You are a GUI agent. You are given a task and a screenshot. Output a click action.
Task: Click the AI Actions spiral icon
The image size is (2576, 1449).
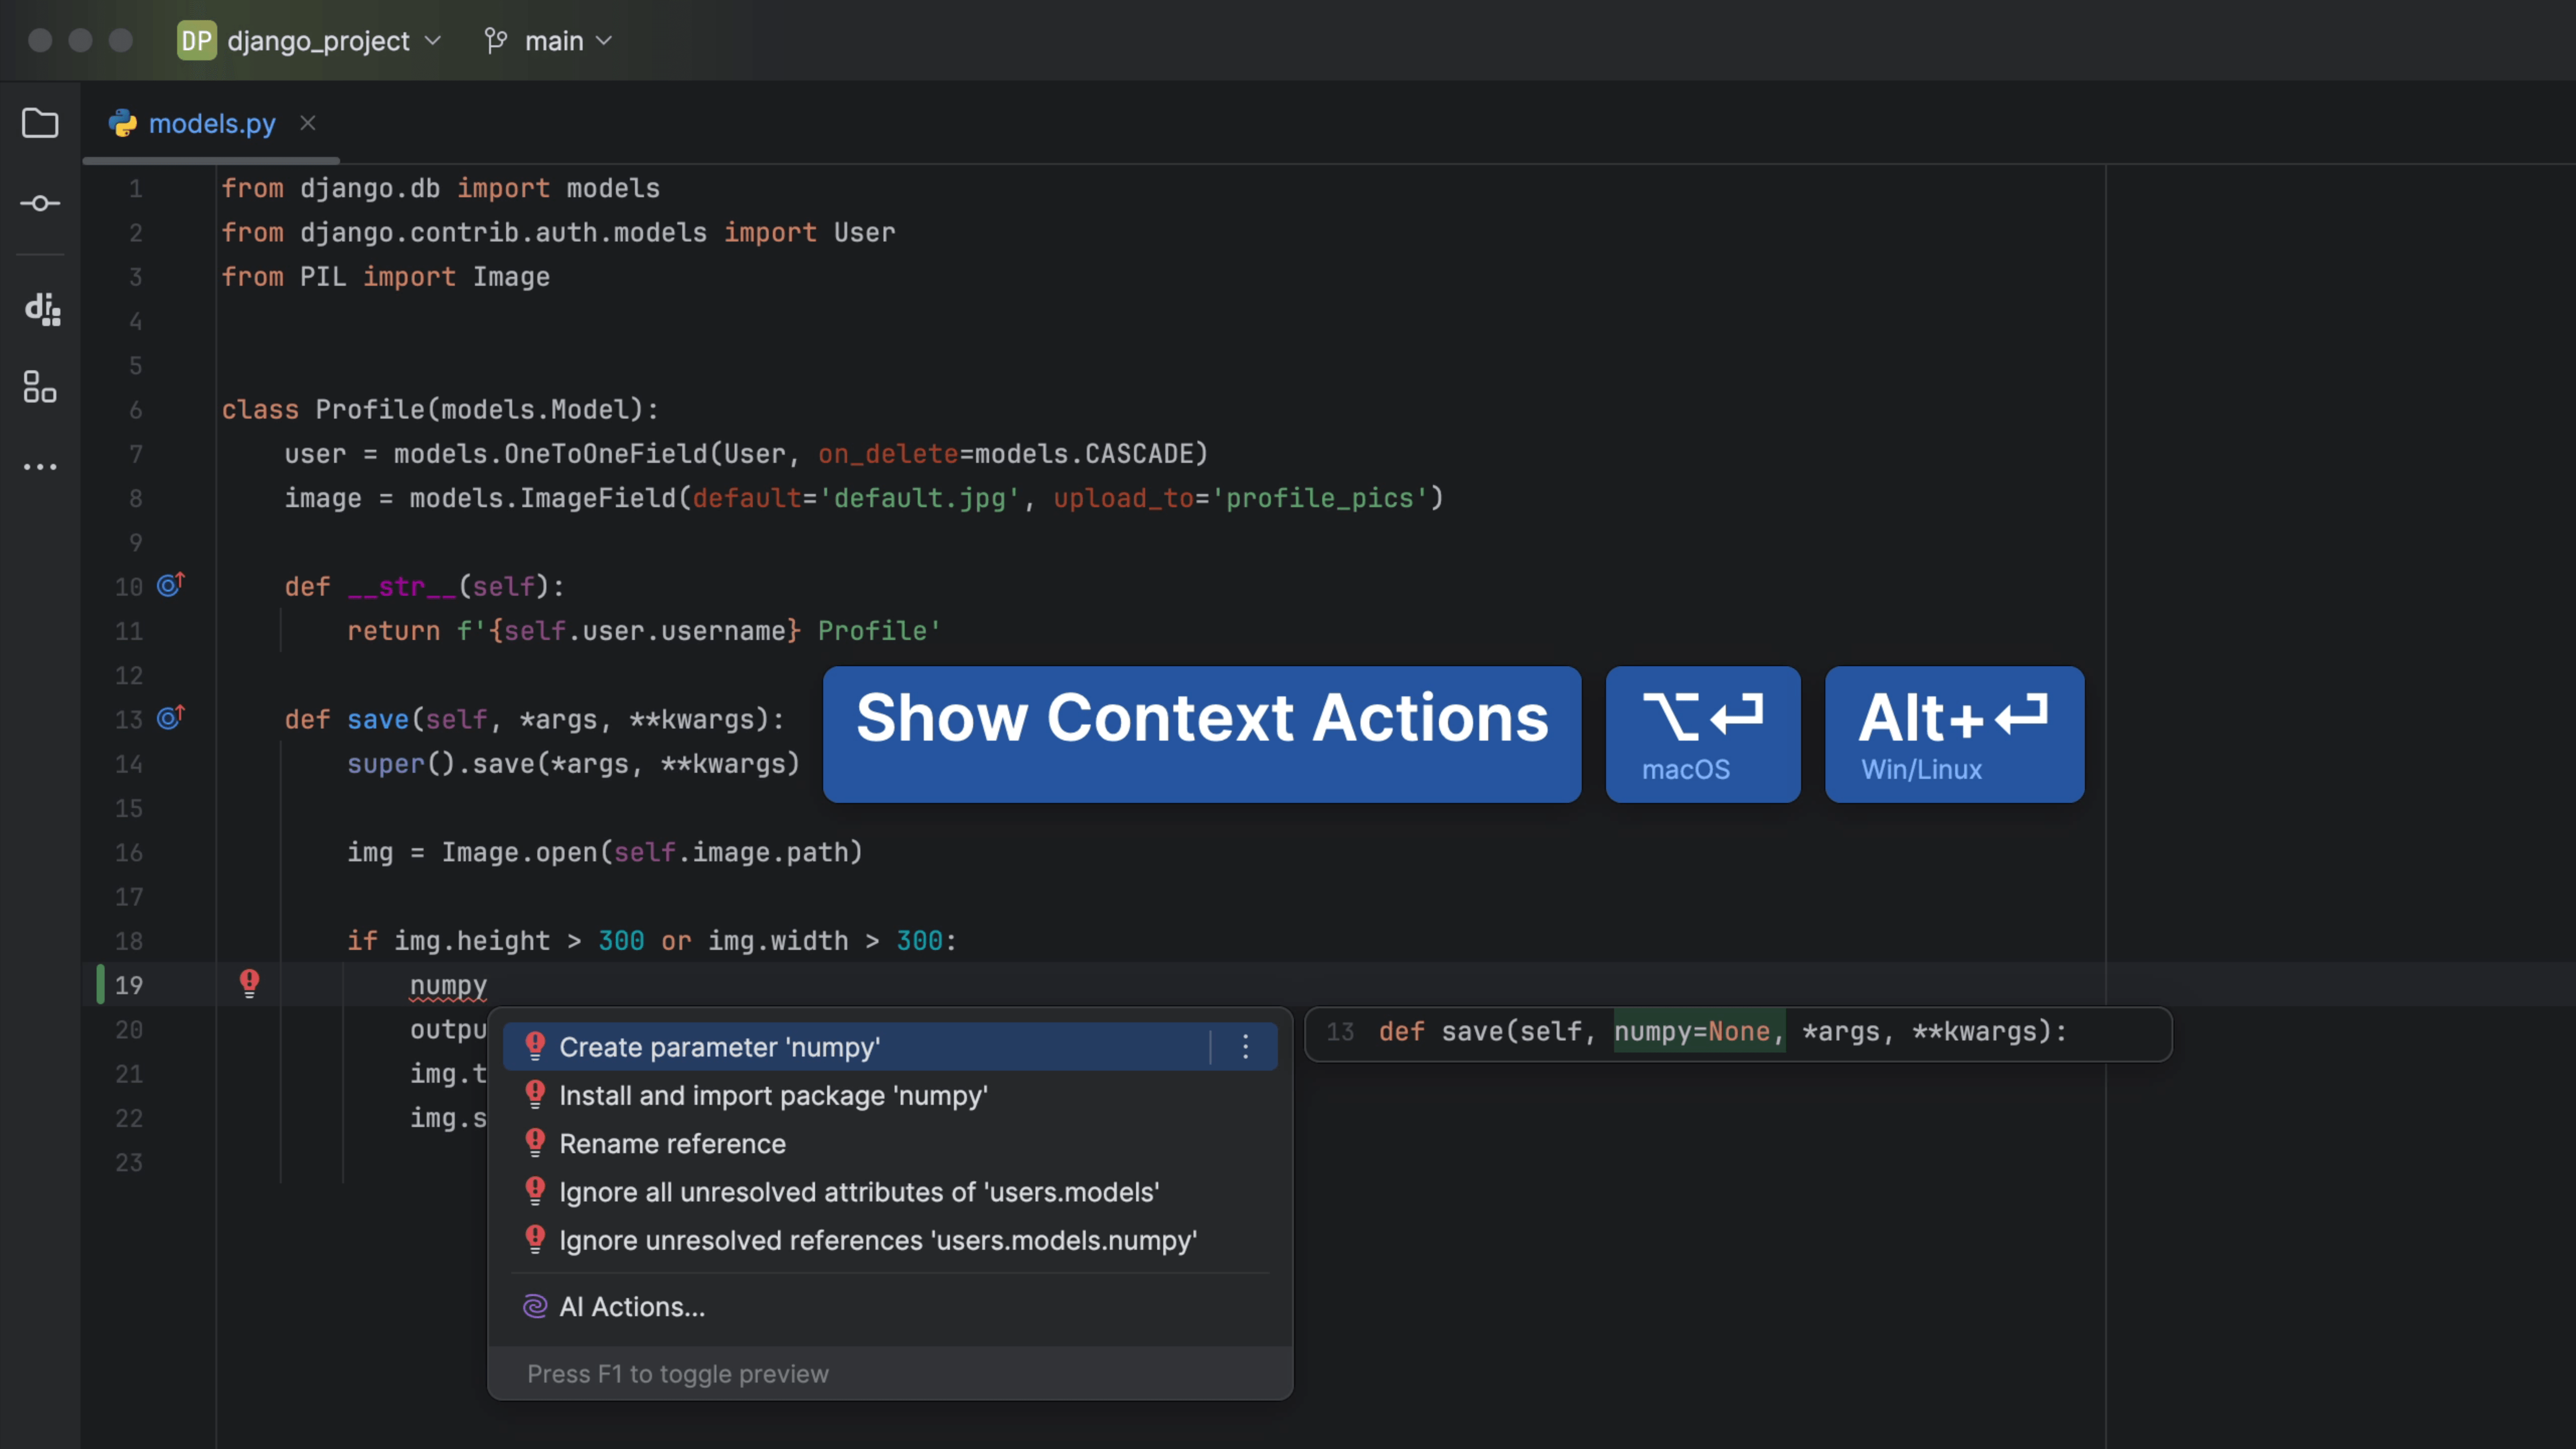coord(535,1306)
